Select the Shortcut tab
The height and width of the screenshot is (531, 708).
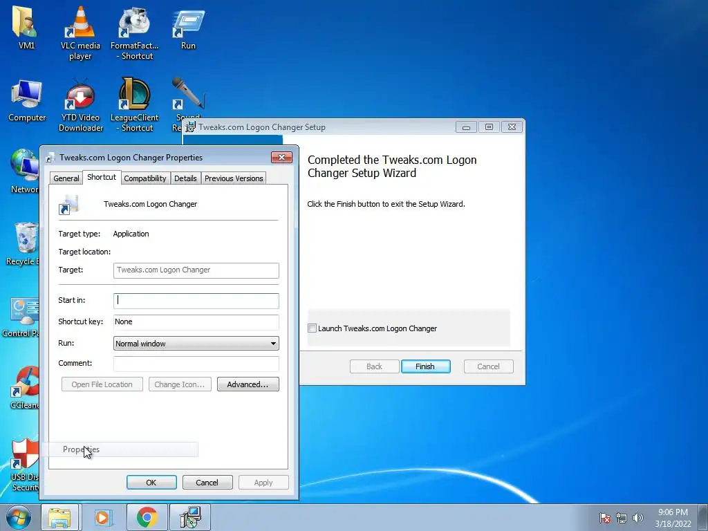(x=102, y=177)
